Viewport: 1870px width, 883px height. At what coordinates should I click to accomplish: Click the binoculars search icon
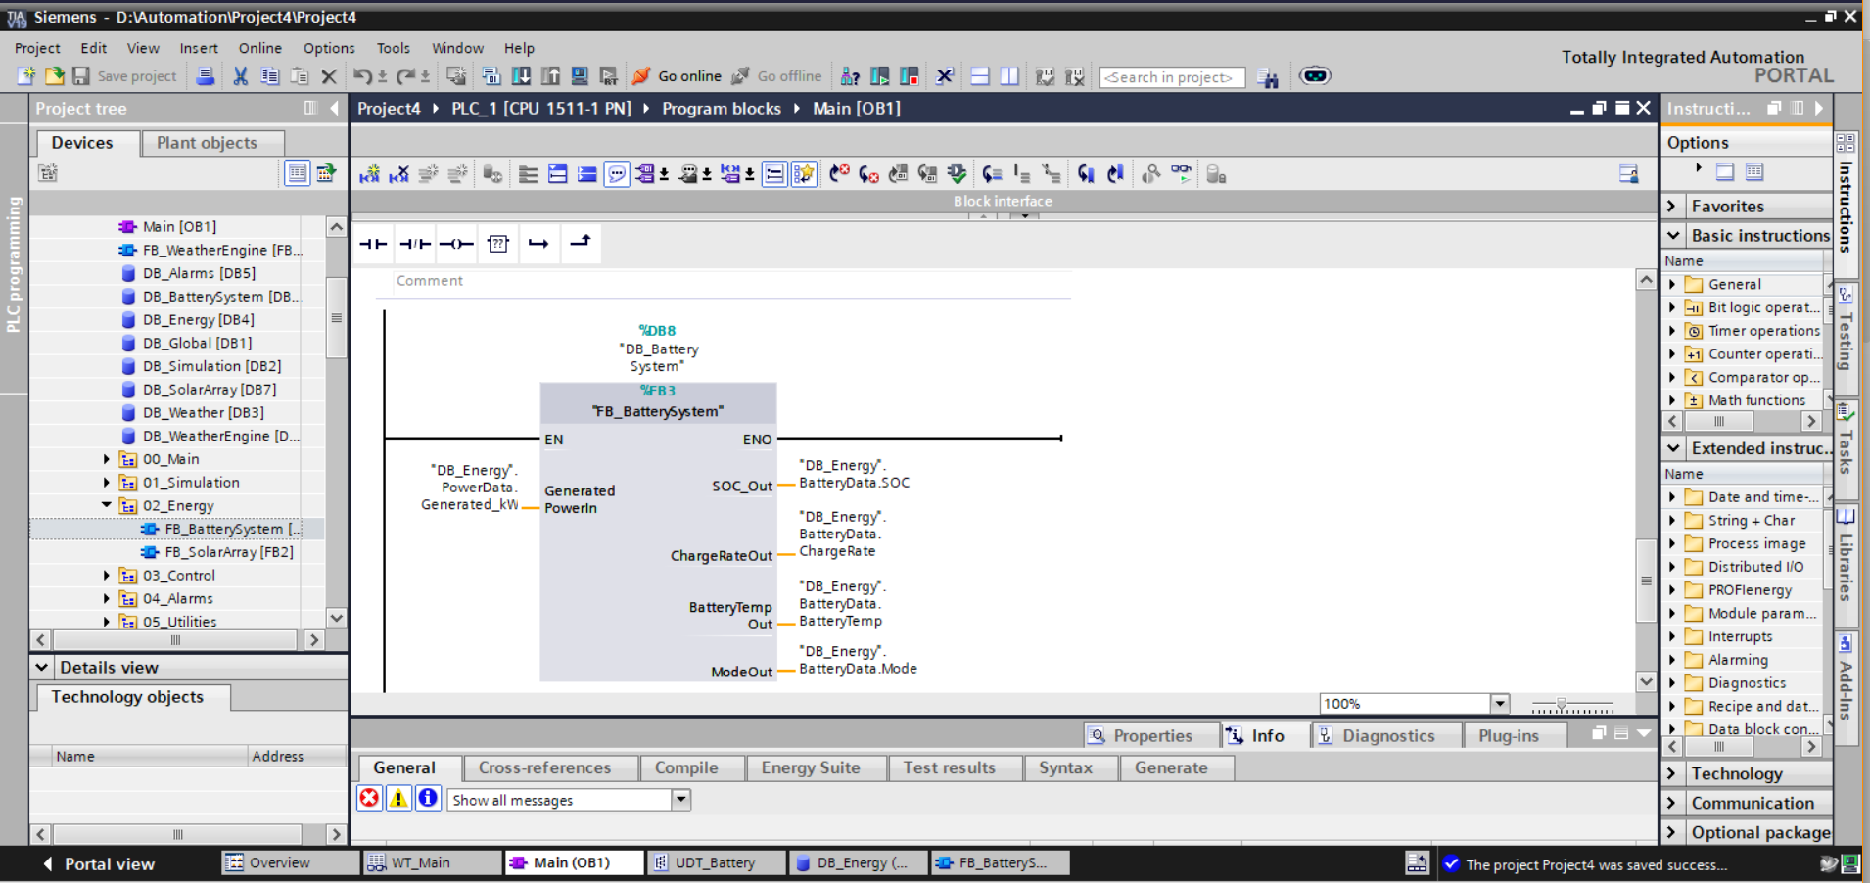pyautogui.click(x=1268, y=77)
